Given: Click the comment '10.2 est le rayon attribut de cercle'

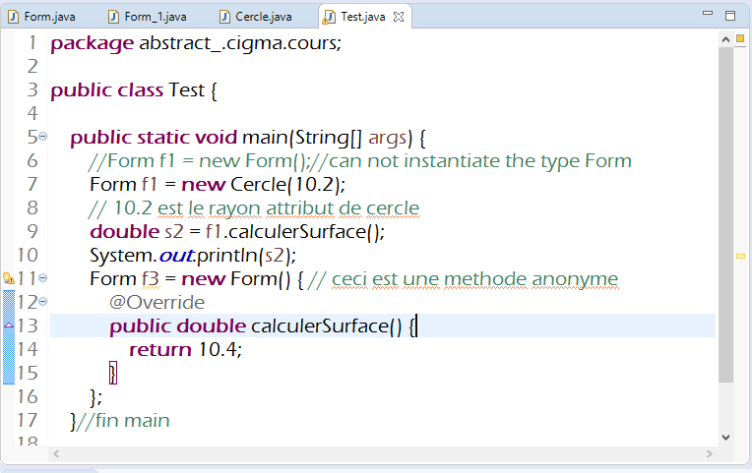Looking at the screenshot, I should point(267,208).
